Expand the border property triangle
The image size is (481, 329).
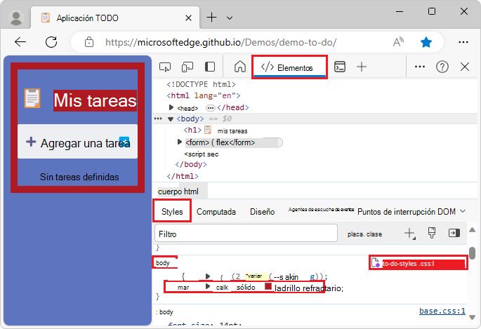click(x=208, y=286)
